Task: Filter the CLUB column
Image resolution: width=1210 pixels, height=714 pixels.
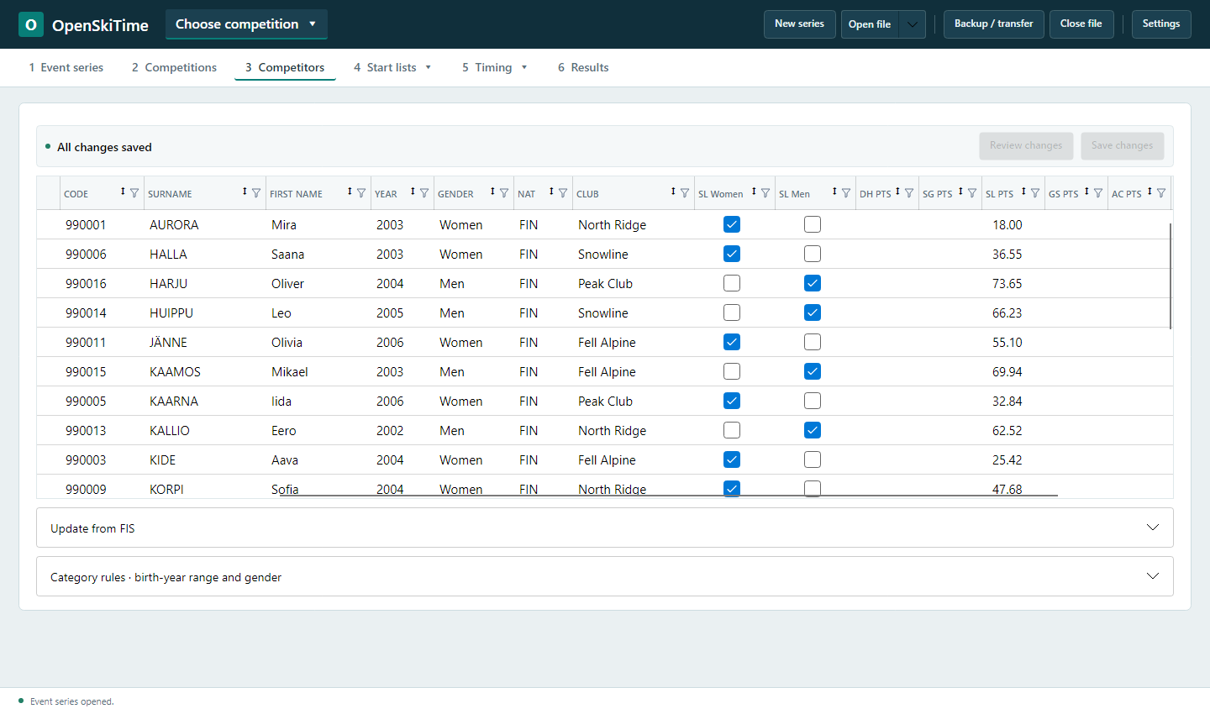Action: (x=685, y=193)
